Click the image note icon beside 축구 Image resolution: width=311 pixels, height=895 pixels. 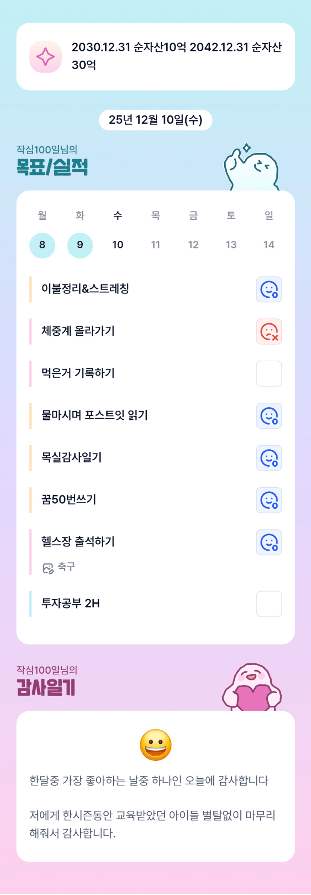pos(48,568)
